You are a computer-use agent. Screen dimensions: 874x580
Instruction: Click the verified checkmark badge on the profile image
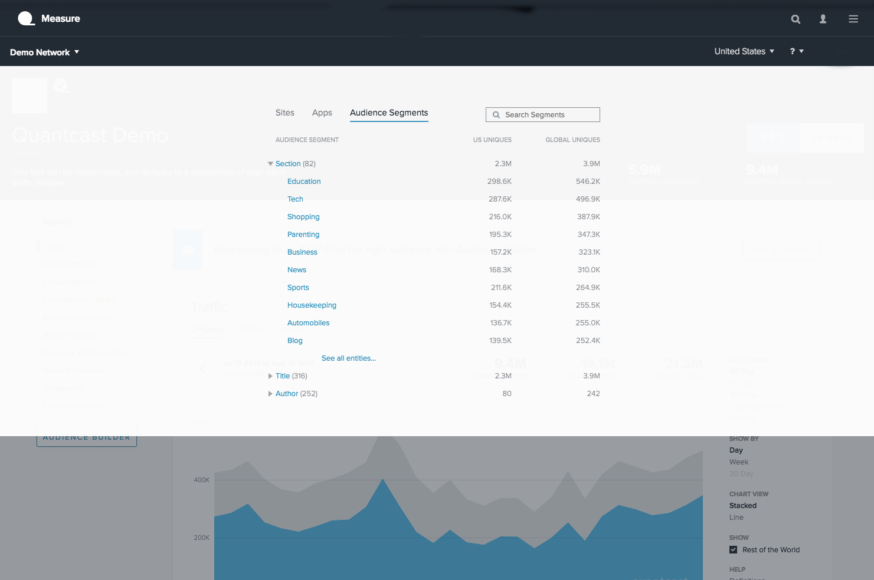tap(61, 85)
